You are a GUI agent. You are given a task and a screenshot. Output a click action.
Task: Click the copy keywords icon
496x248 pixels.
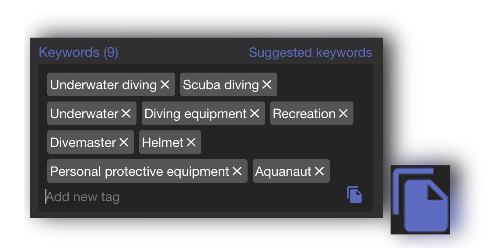(x=354, y=195)
